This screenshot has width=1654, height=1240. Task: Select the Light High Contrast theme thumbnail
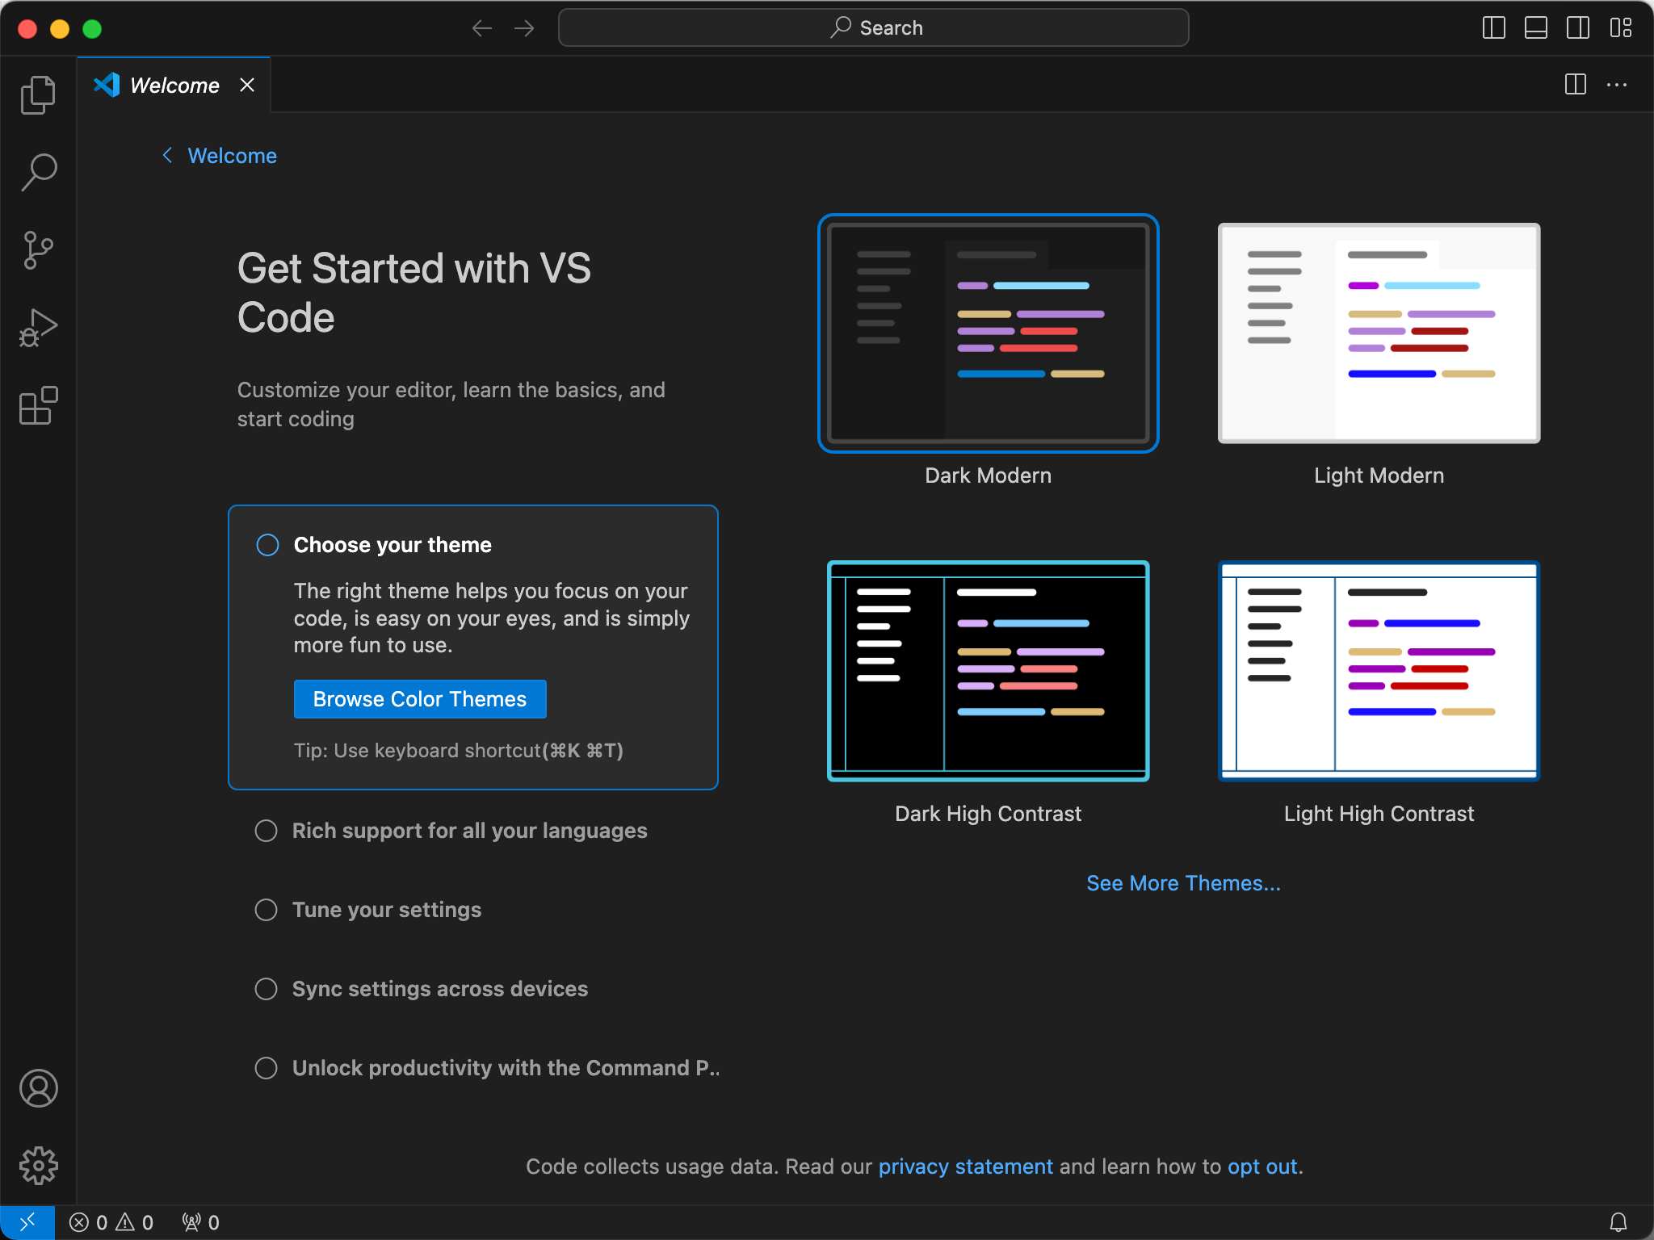click(1377, 671)
